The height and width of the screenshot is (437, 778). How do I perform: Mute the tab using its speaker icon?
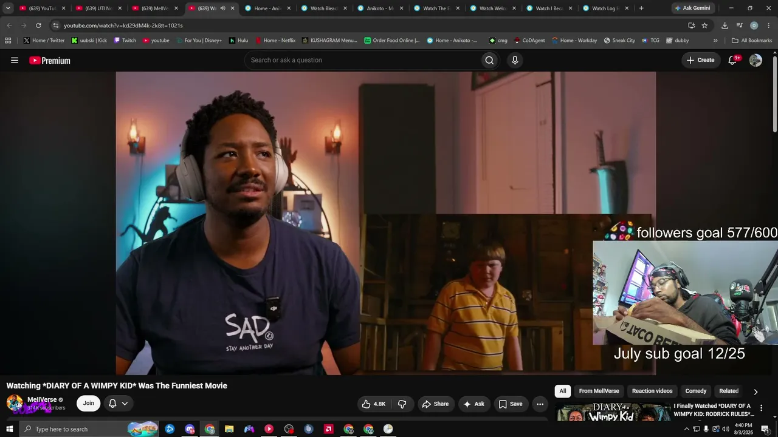pyautogui.click(x=222, y=8)
